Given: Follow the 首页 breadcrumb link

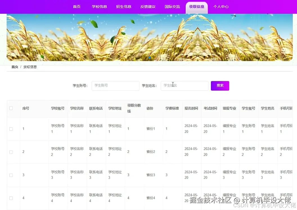Looking at the screenshot, I should pyautogui.click(x=15, y=67).
